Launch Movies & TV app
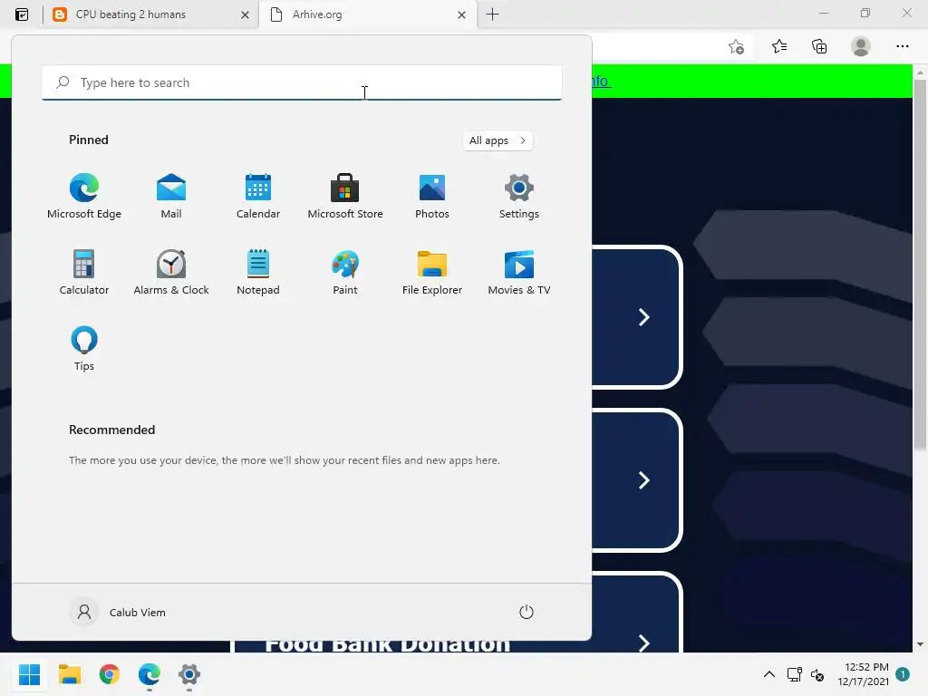This screenshot has width=928, height=696. 519,272
